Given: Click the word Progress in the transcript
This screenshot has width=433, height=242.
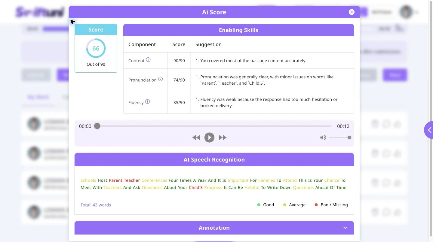Looking at the screenshot, I should (x=213, y=188).
